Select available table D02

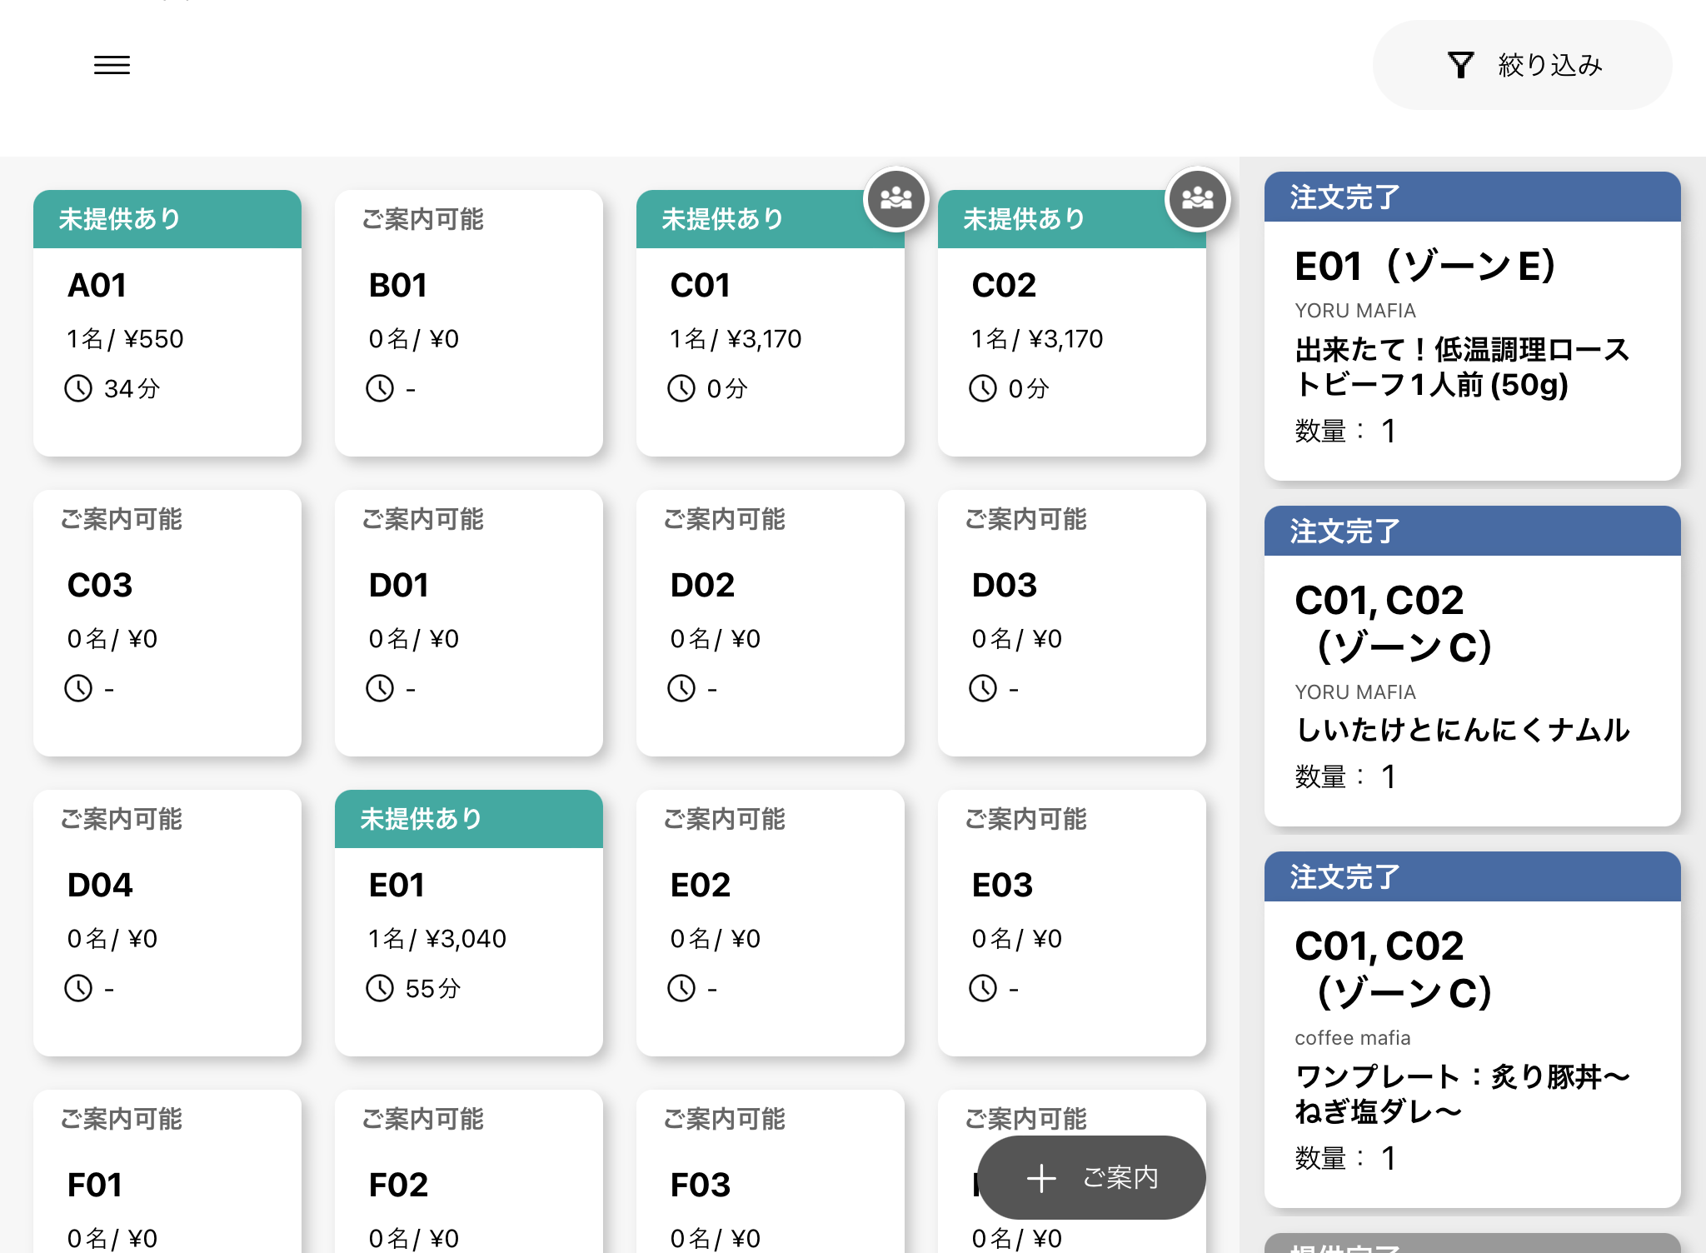[x=770, y=625]
